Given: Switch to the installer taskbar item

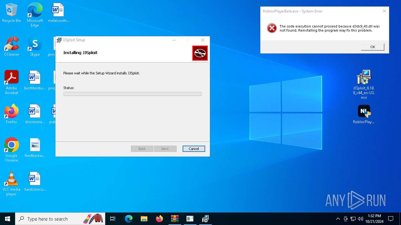Looking at the screenshot, I should [205, 219].
